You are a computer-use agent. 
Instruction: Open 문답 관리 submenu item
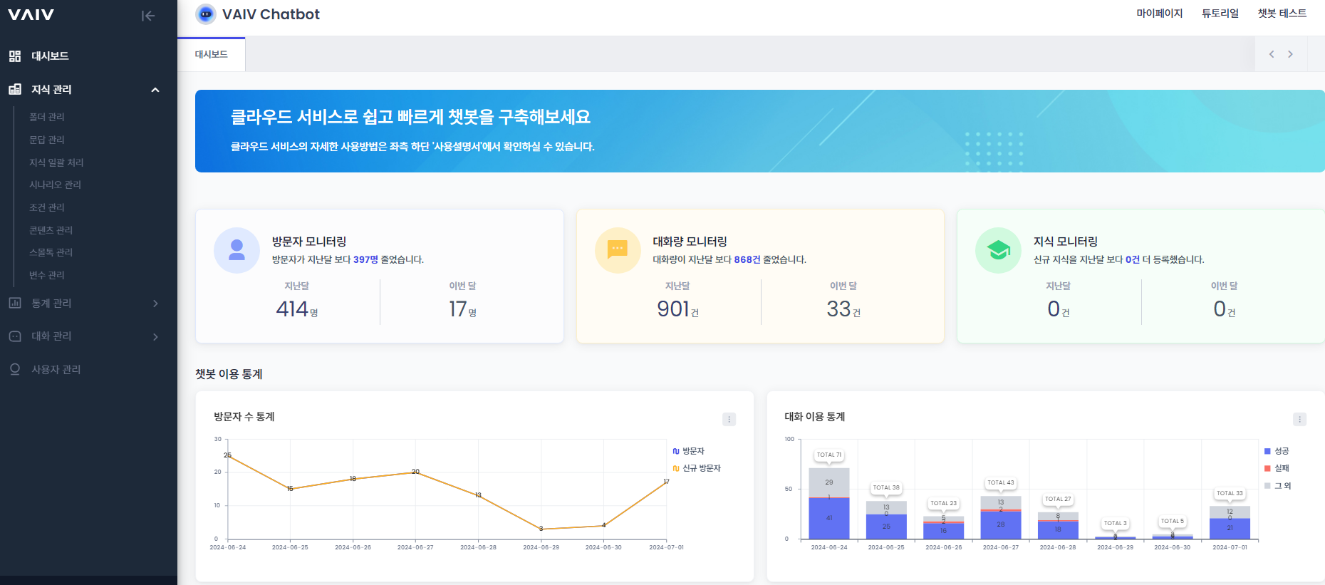[x=47, y=140]
